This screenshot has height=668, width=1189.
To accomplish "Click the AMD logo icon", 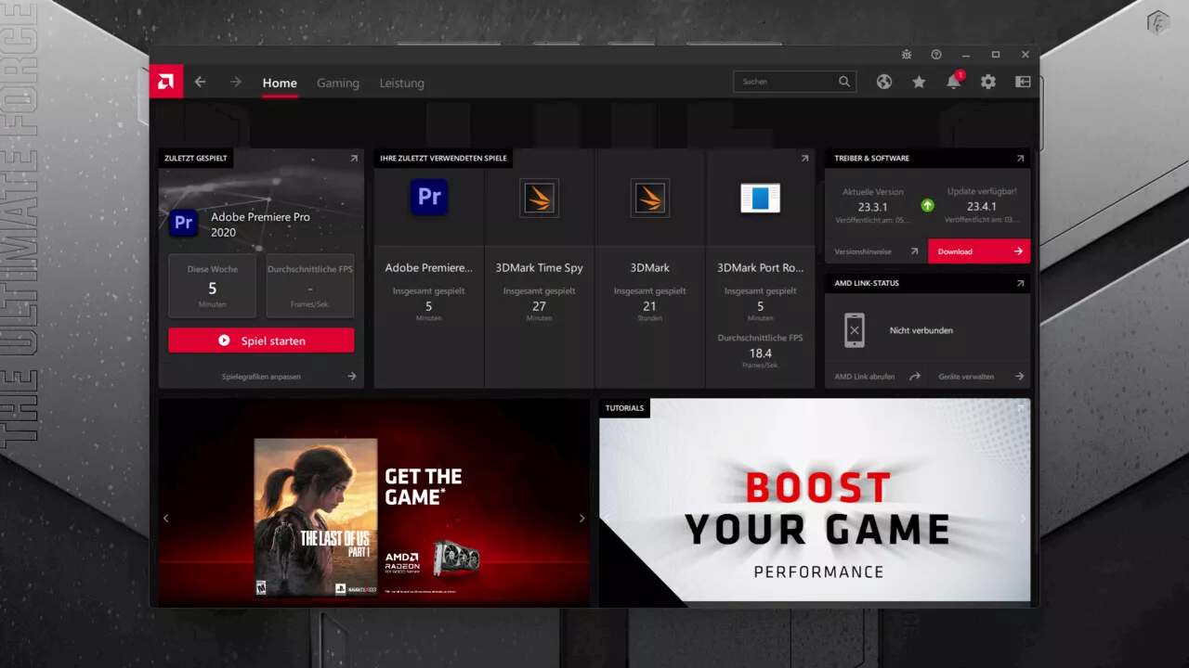I will point(166,82).
